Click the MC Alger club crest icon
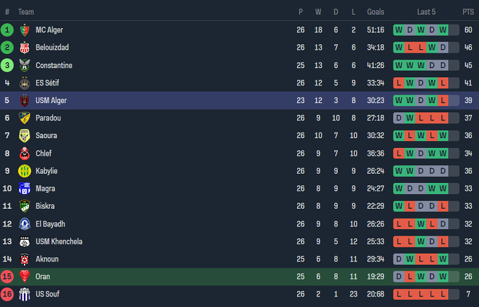Screen dimensions: 479x307 25,30
